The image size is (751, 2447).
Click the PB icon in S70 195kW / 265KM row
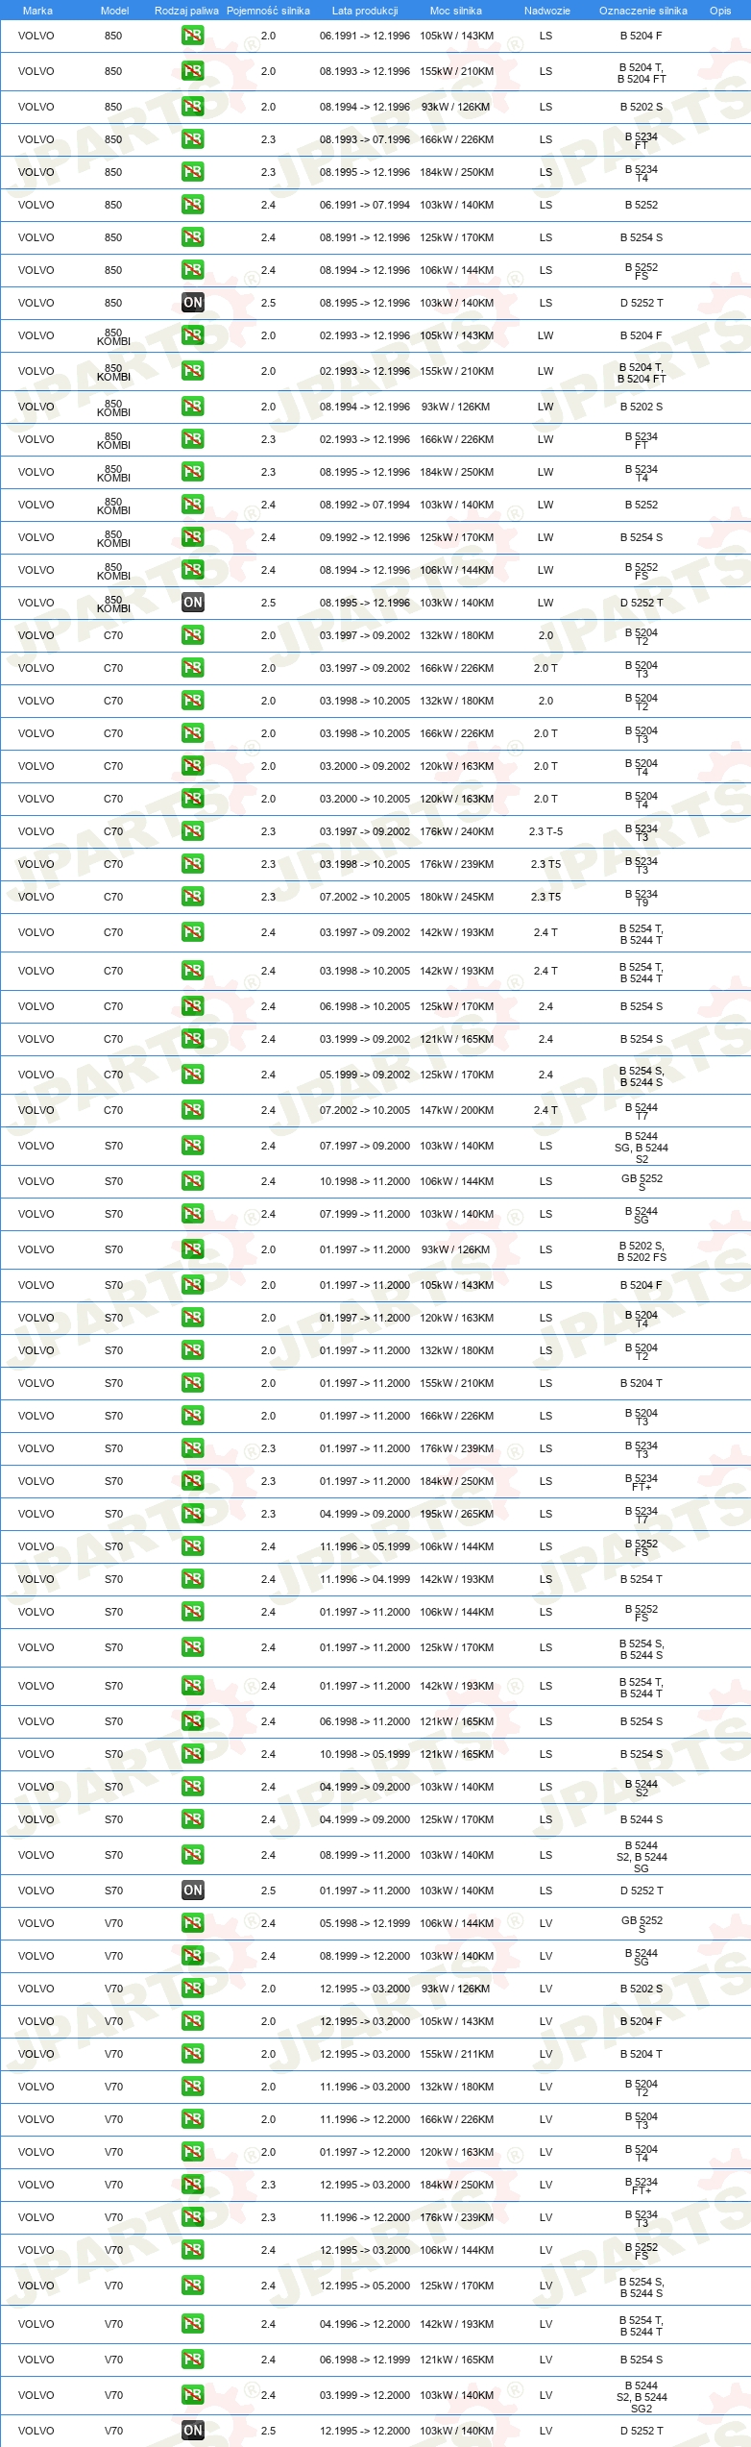click(x=193, y=1514)
